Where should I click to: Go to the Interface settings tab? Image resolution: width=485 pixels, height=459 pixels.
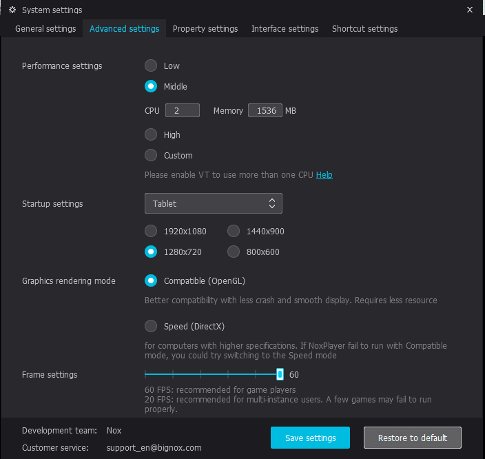(285, 29)
